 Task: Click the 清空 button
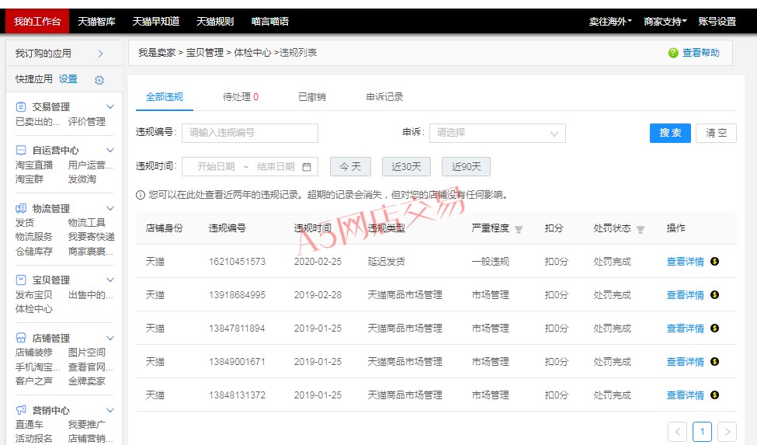coord(716,133)
